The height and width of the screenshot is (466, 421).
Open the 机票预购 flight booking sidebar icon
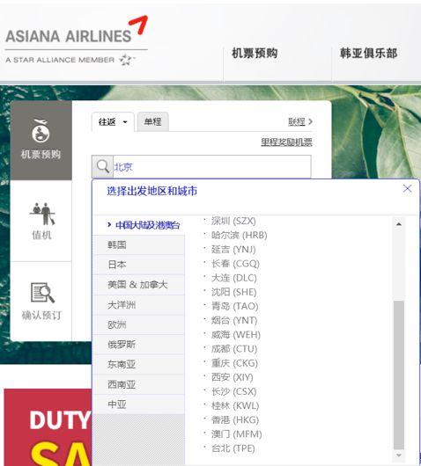(41, 140)
